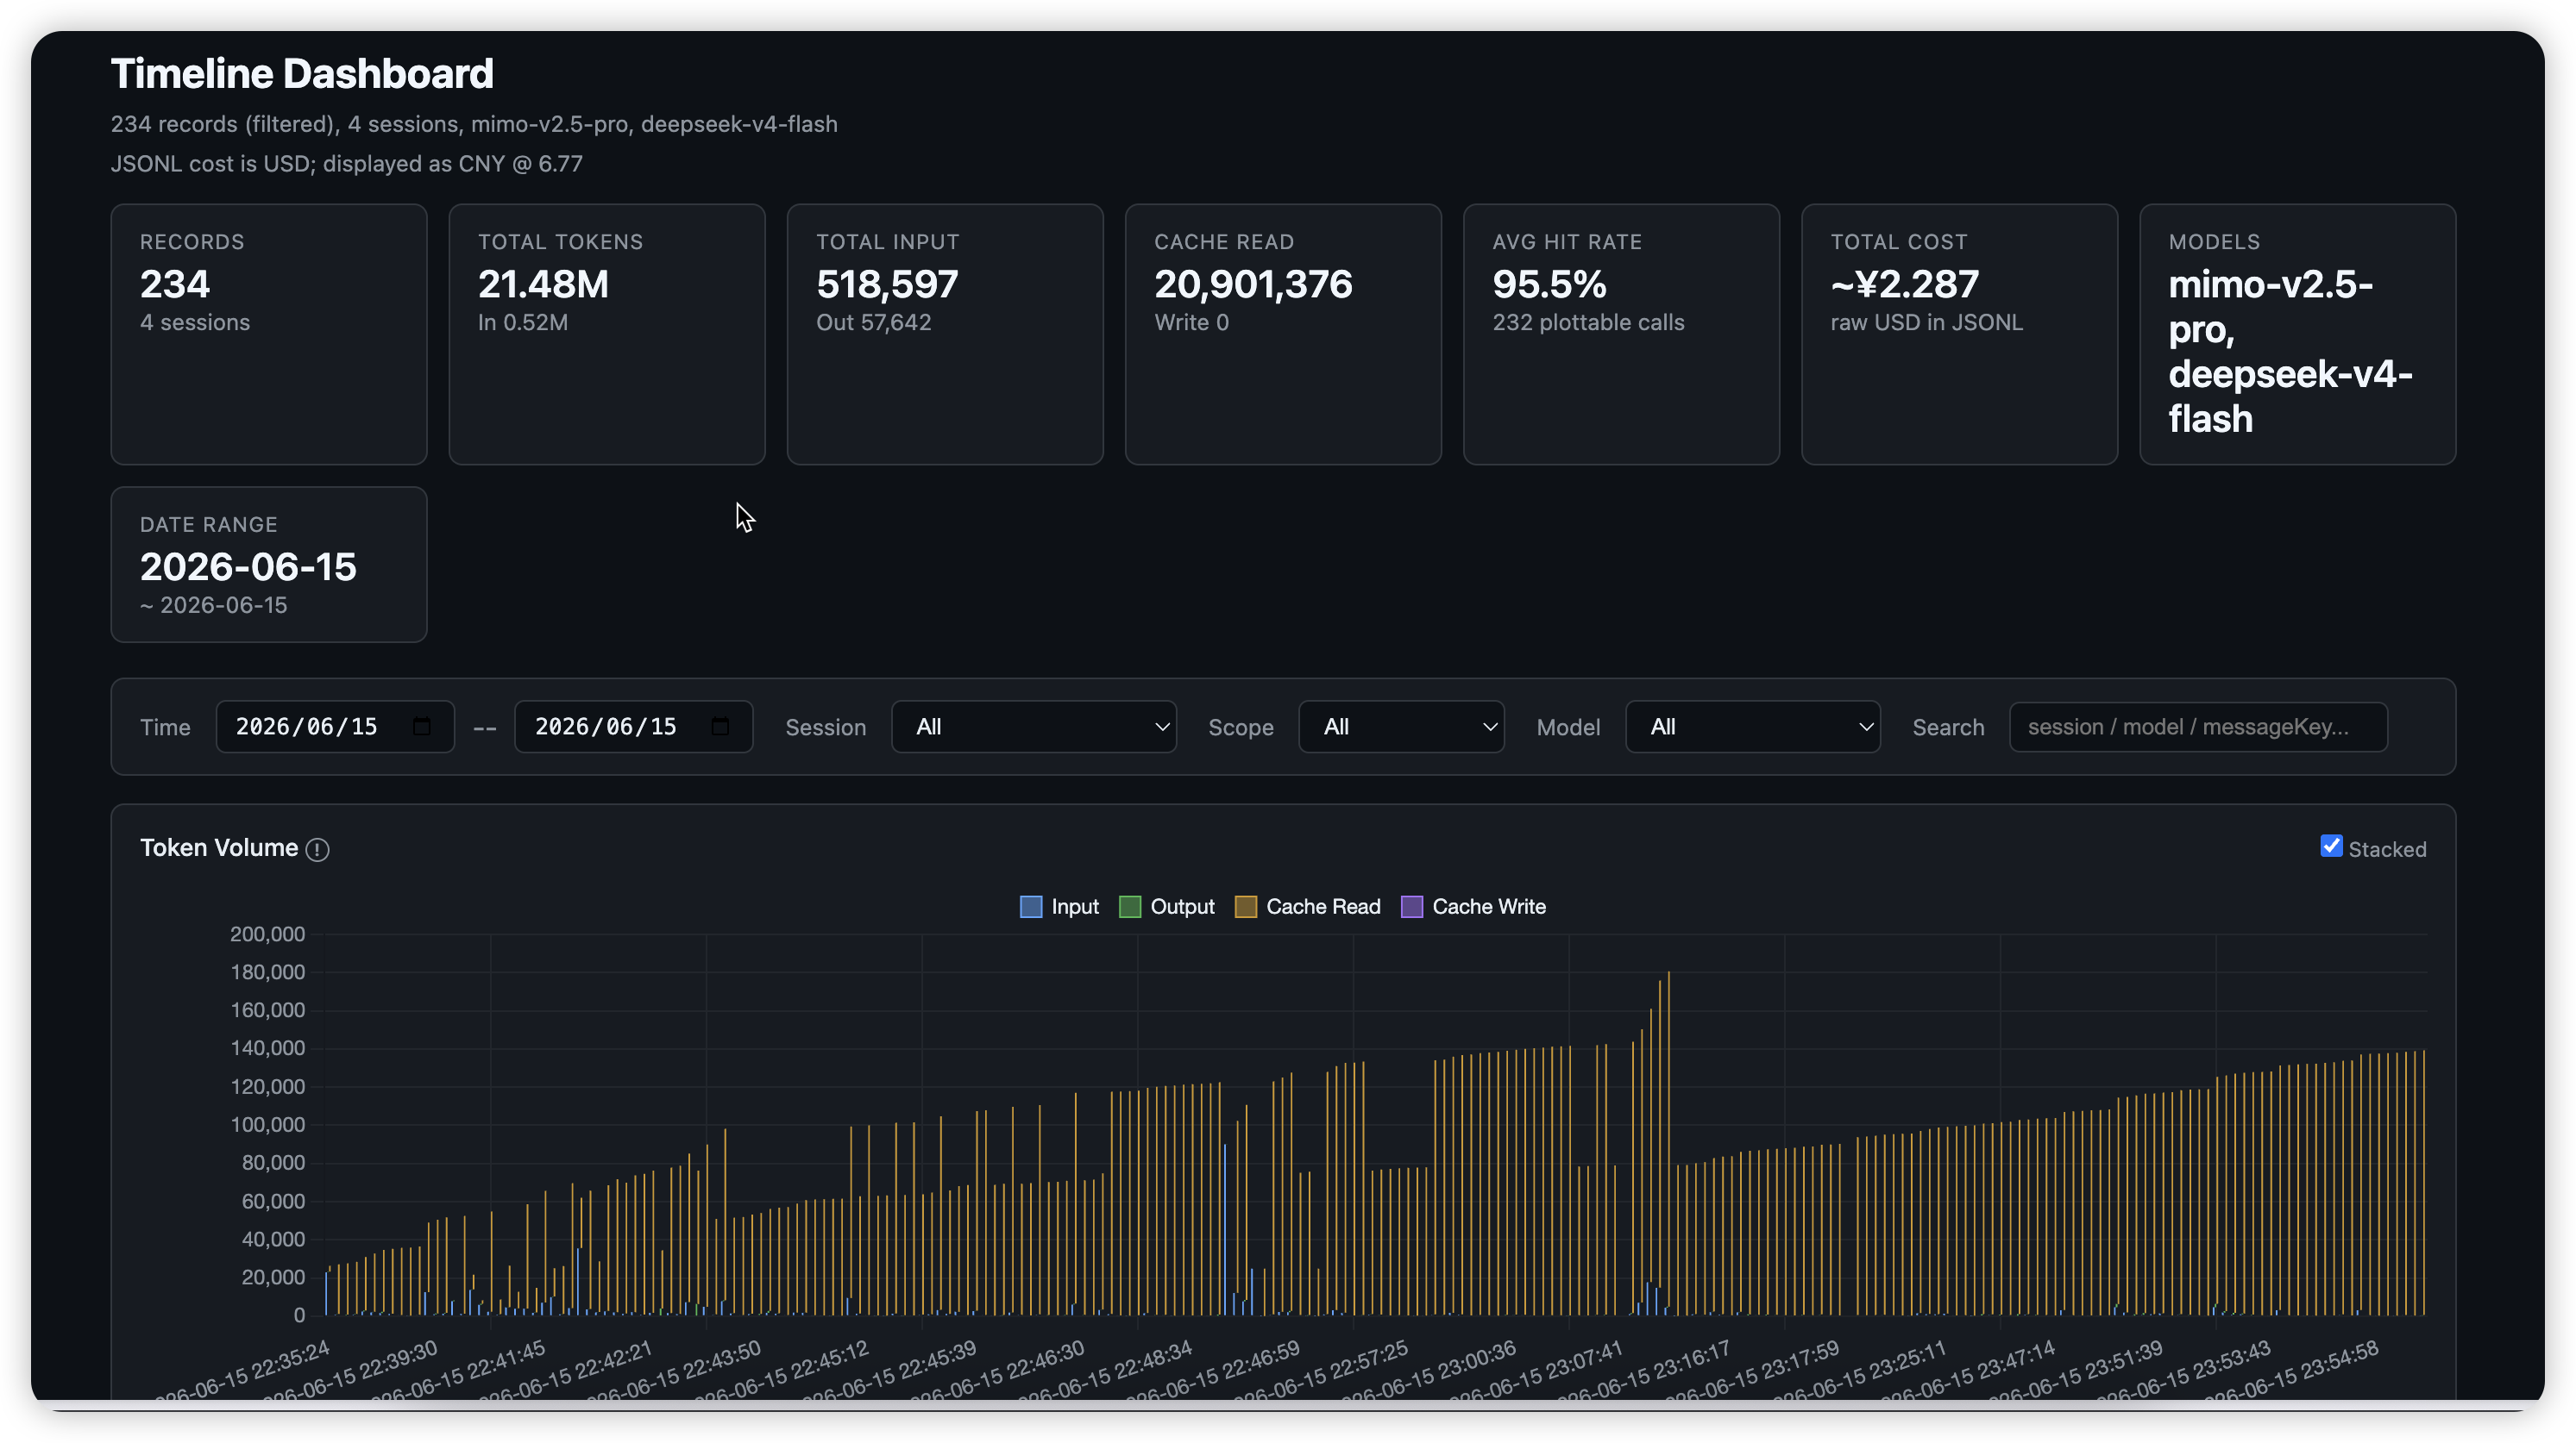The width and height of the screenshot is (2576, 1443).
Task: Toggle the Output legend swatch
Action: 1129,906
